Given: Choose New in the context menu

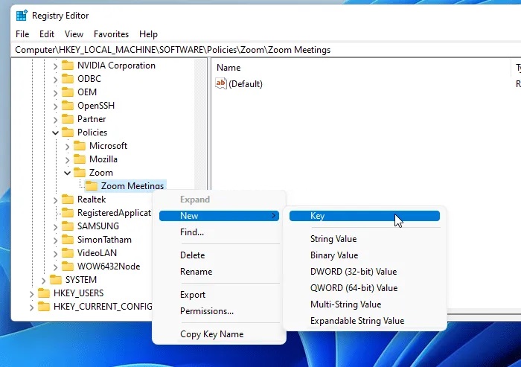Looking at the screenshot, I should 219,216.
